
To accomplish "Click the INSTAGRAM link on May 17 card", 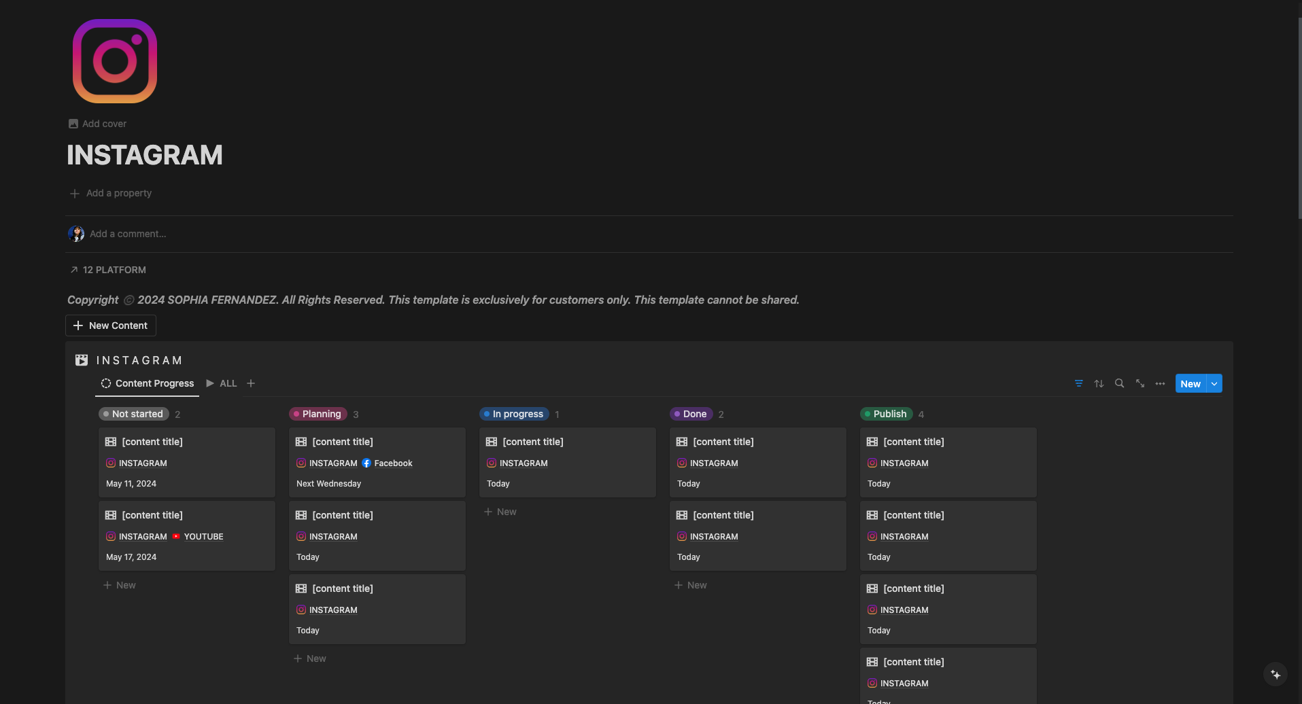I will click(x=143, y=537).
